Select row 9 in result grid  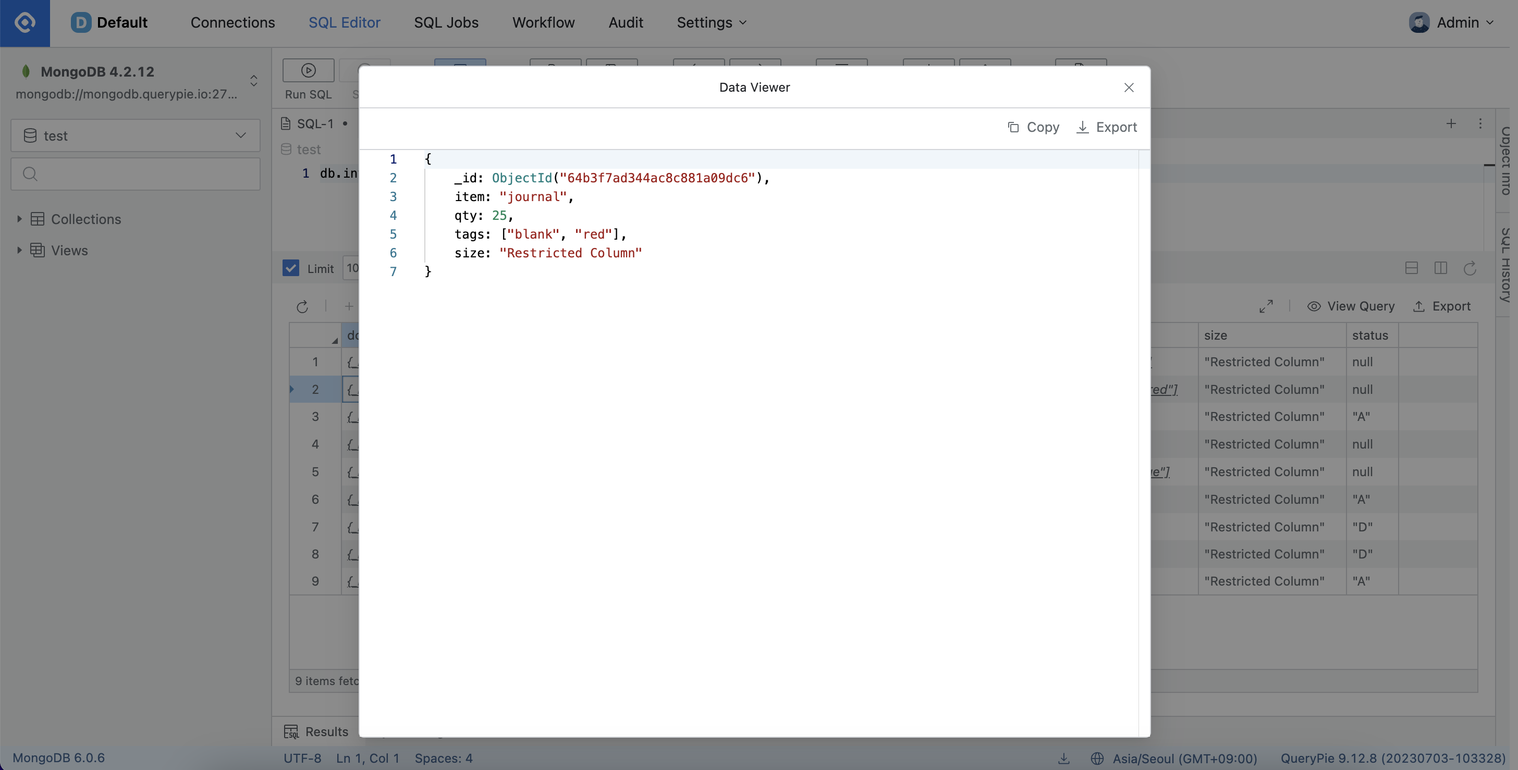pyautogui.click(x=315, y=581)
